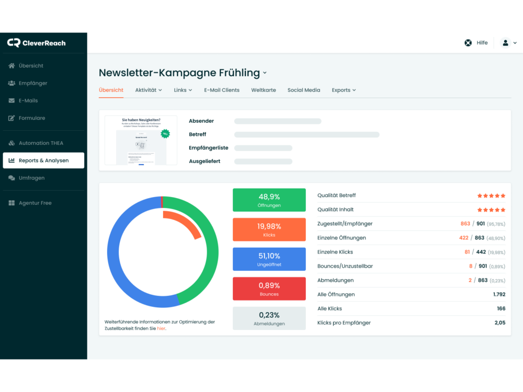523x392 pixels.
Task: Click the CleverReach logo
Action: point(37,43)
